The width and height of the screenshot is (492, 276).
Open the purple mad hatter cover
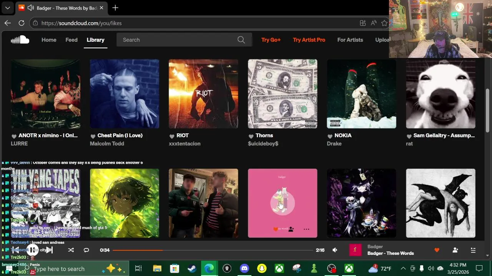click(361, 203)
